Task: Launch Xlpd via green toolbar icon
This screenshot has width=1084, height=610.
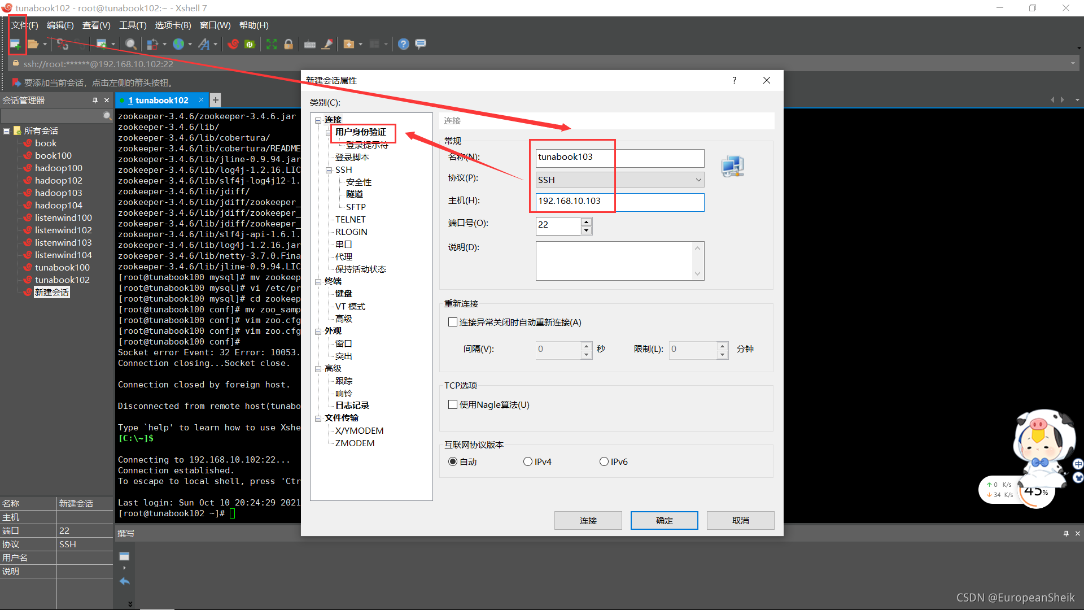Action: (x=250, y=44)
